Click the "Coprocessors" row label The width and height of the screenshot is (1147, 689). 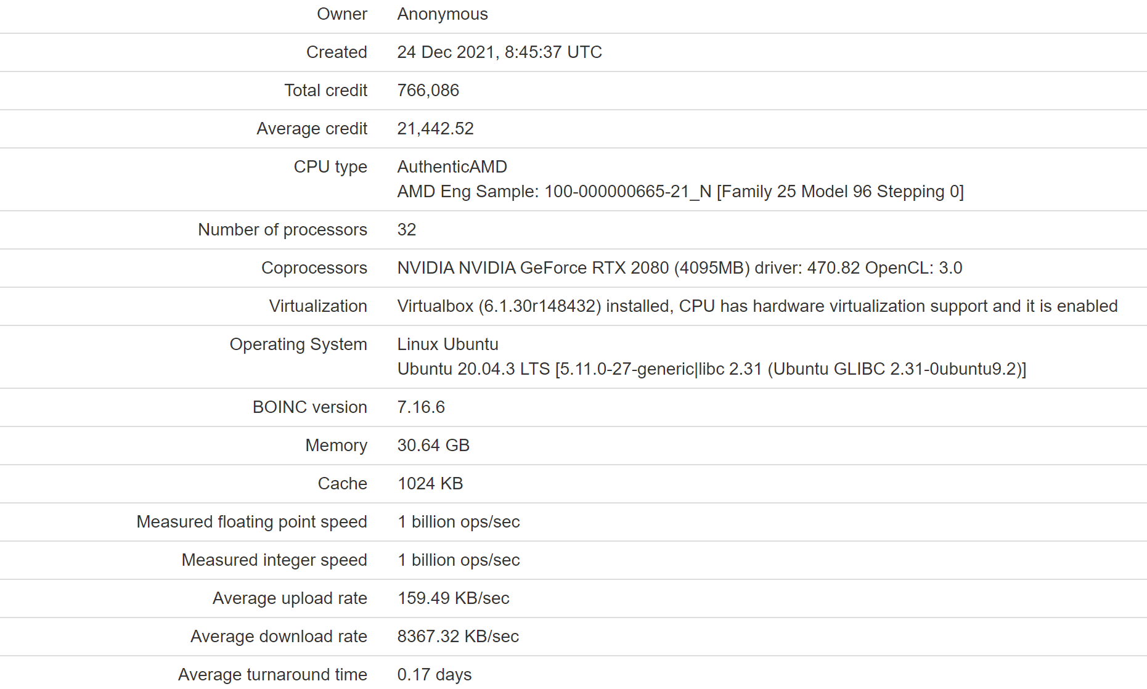[x=314, y=268]
